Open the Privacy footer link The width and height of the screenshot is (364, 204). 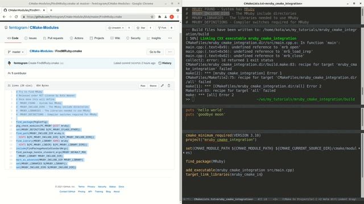(x=91, y=186)
